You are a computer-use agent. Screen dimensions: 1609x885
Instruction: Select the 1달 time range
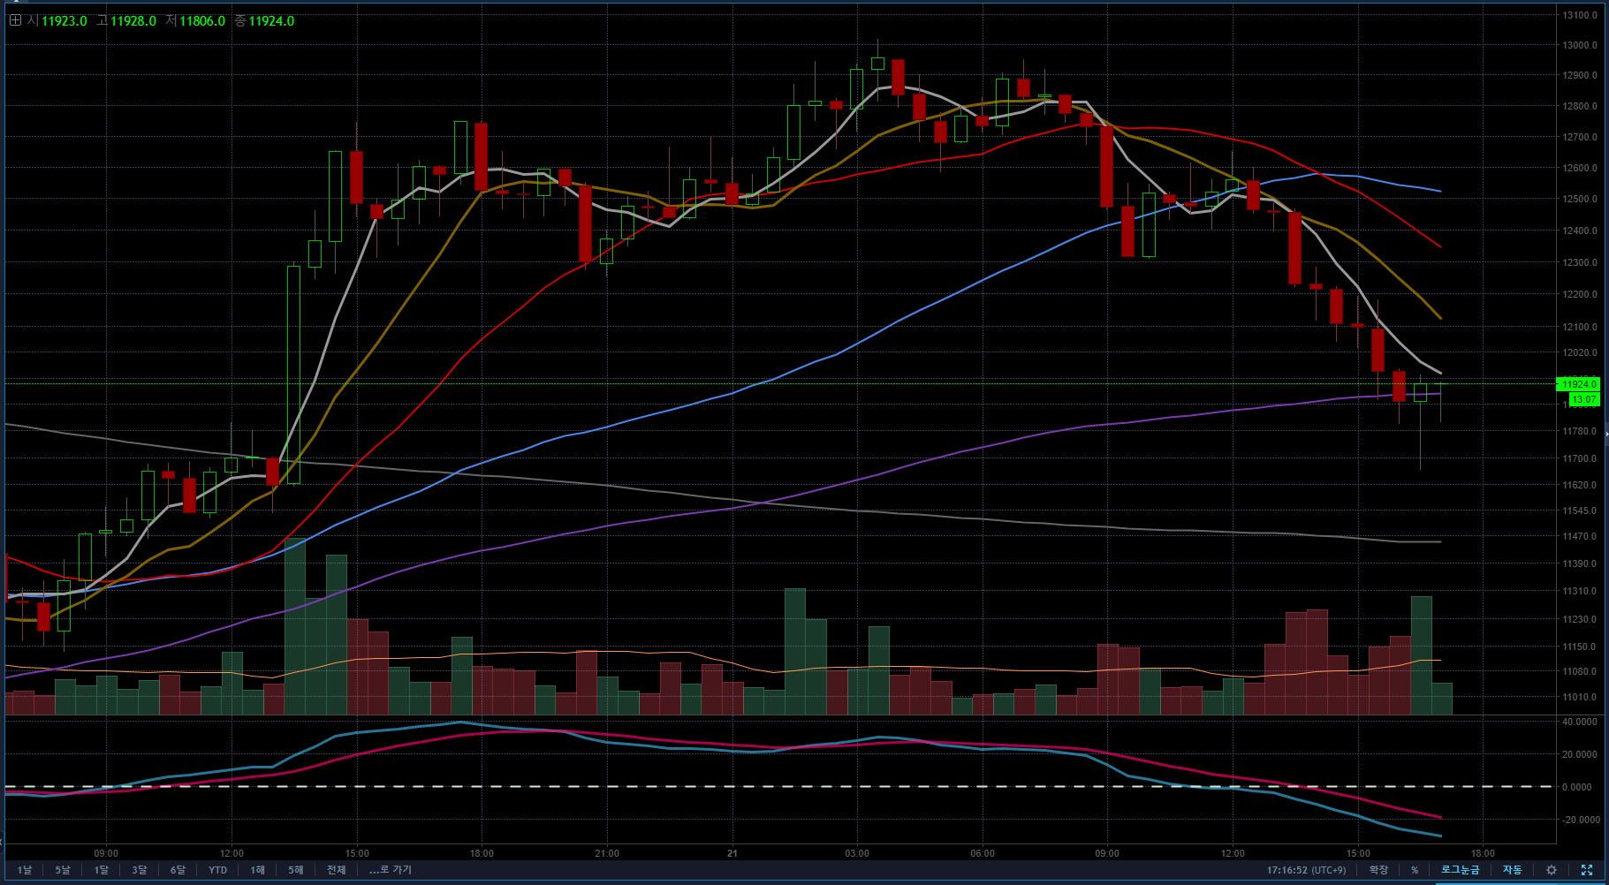tap(102, 870)
